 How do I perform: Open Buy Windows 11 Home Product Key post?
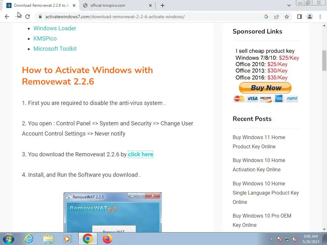(x=259, y=142)
